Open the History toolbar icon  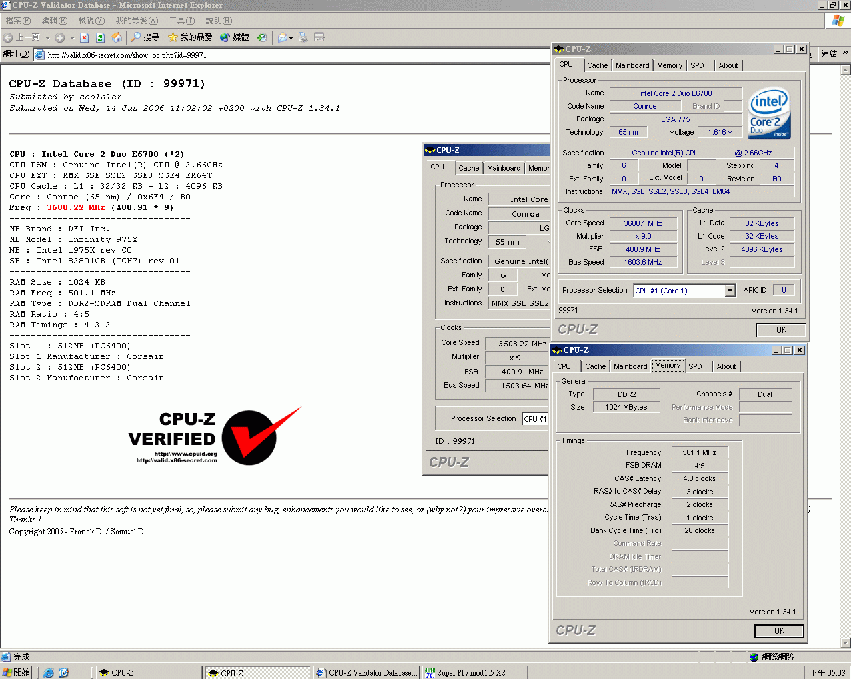point(262,37)
